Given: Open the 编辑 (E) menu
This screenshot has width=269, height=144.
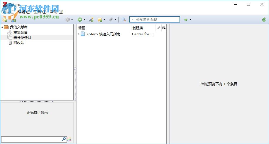Looking at the screenshot, I should click(x=24, y=12).
